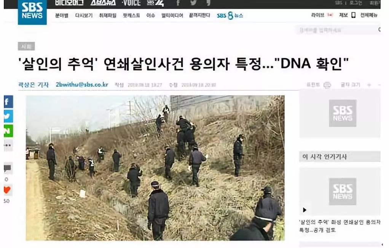The width and height of the screenshot is (389, 248).
Task: Open reporter email 2bwithu@sbs.co.kr link
Action: pyautogui.click(x=82, y=84)
